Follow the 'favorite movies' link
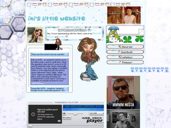 pos(97,34)
